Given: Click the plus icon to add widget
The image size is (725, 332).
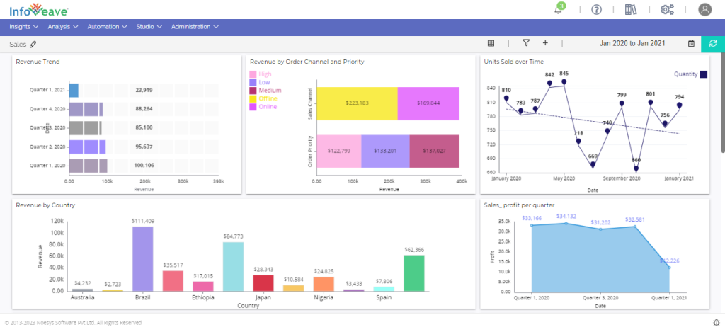Looking at the screenshot, I should click(x=545, y=43).
